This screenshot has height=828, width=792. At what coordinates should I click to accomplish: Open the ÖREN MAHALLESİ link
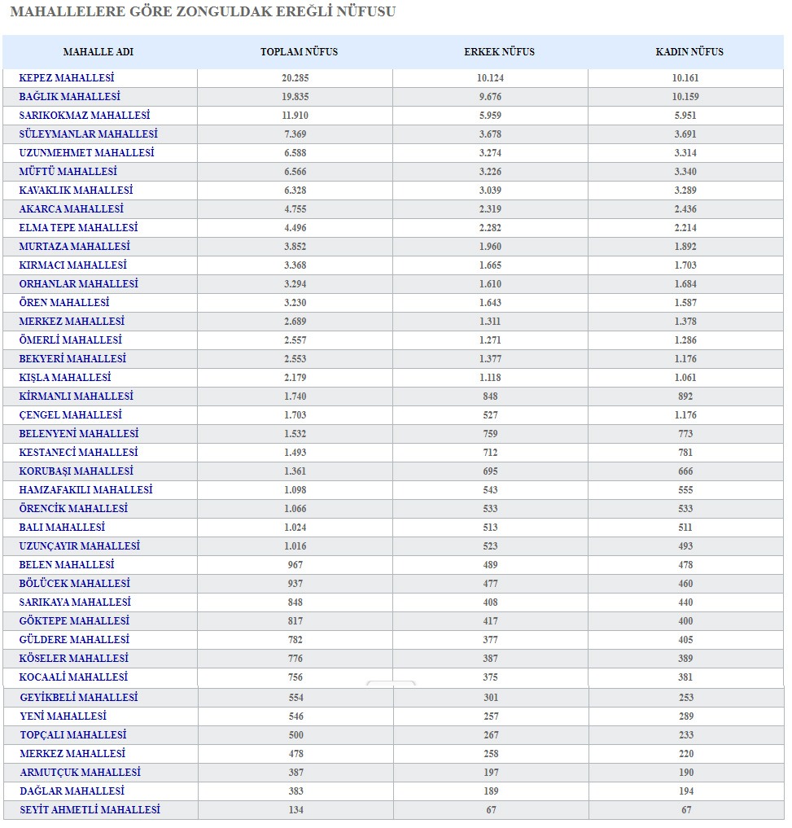coord(63,303)
